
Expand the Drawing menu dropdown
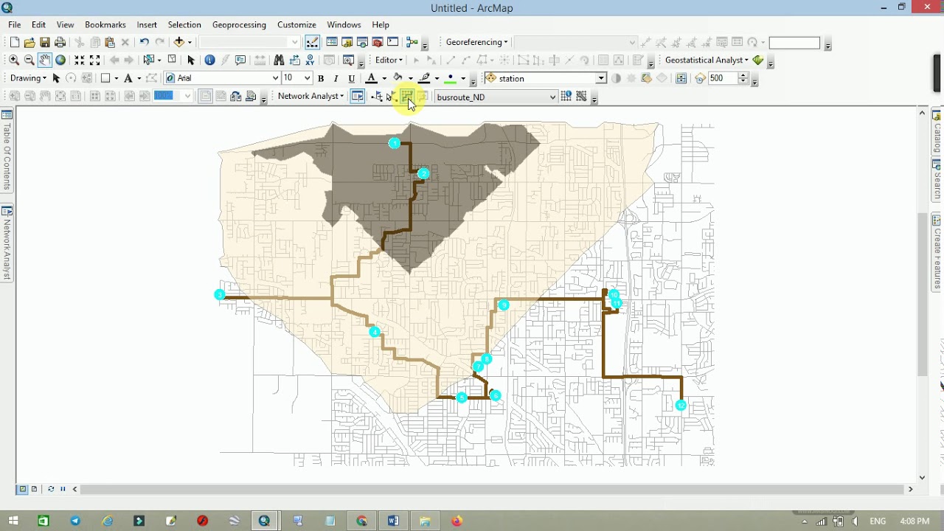click(29, 78)
